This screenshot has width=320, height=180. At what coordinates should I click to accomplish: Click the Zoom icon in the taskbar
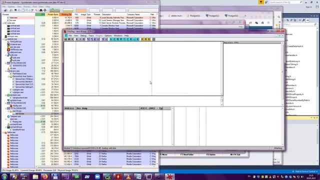[97, 176]
